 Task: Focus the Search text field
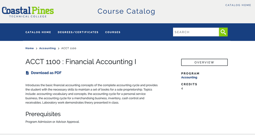(196, 32)
